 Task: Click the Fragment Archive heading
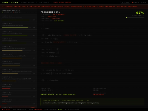click(x=11, y=10)
